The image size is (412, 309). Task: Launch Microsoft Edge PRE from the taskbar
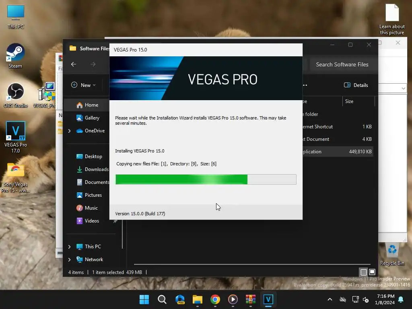[x=180, y=299]
